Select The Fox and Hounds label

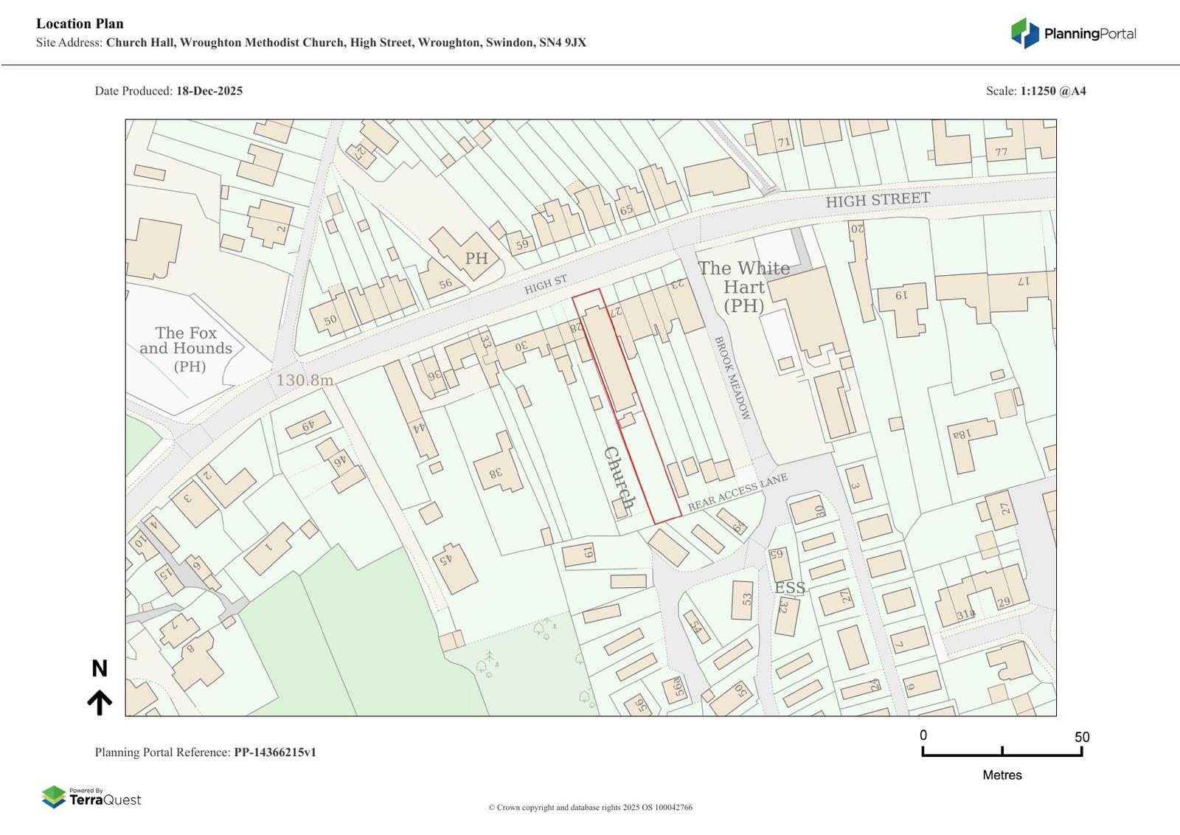(186, 349)
